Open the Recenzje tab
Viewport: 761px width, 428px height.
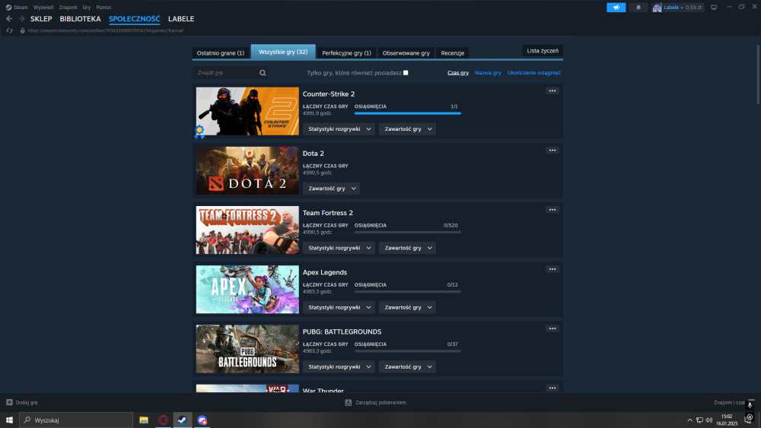click(452, 52)
